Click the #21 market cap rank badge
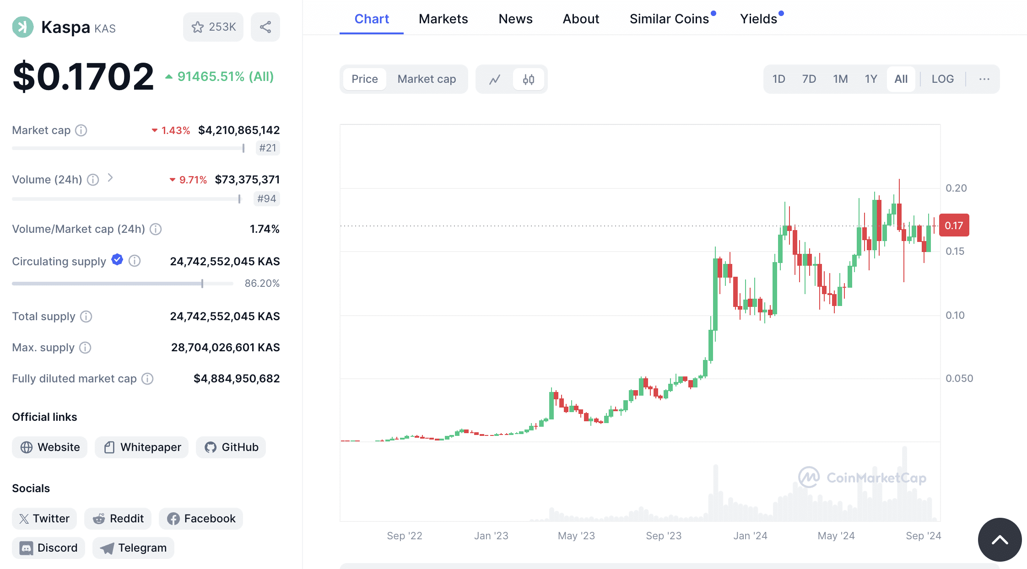1027x569 pixels. point(268,148)
